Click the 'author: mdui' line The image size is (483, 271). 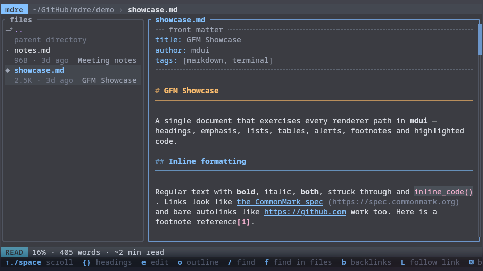[182, 50]
